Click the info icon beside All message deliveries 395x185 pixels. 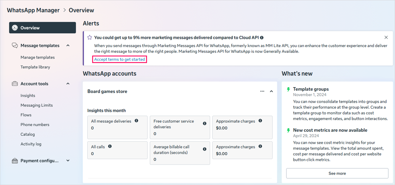click(136, 121)
